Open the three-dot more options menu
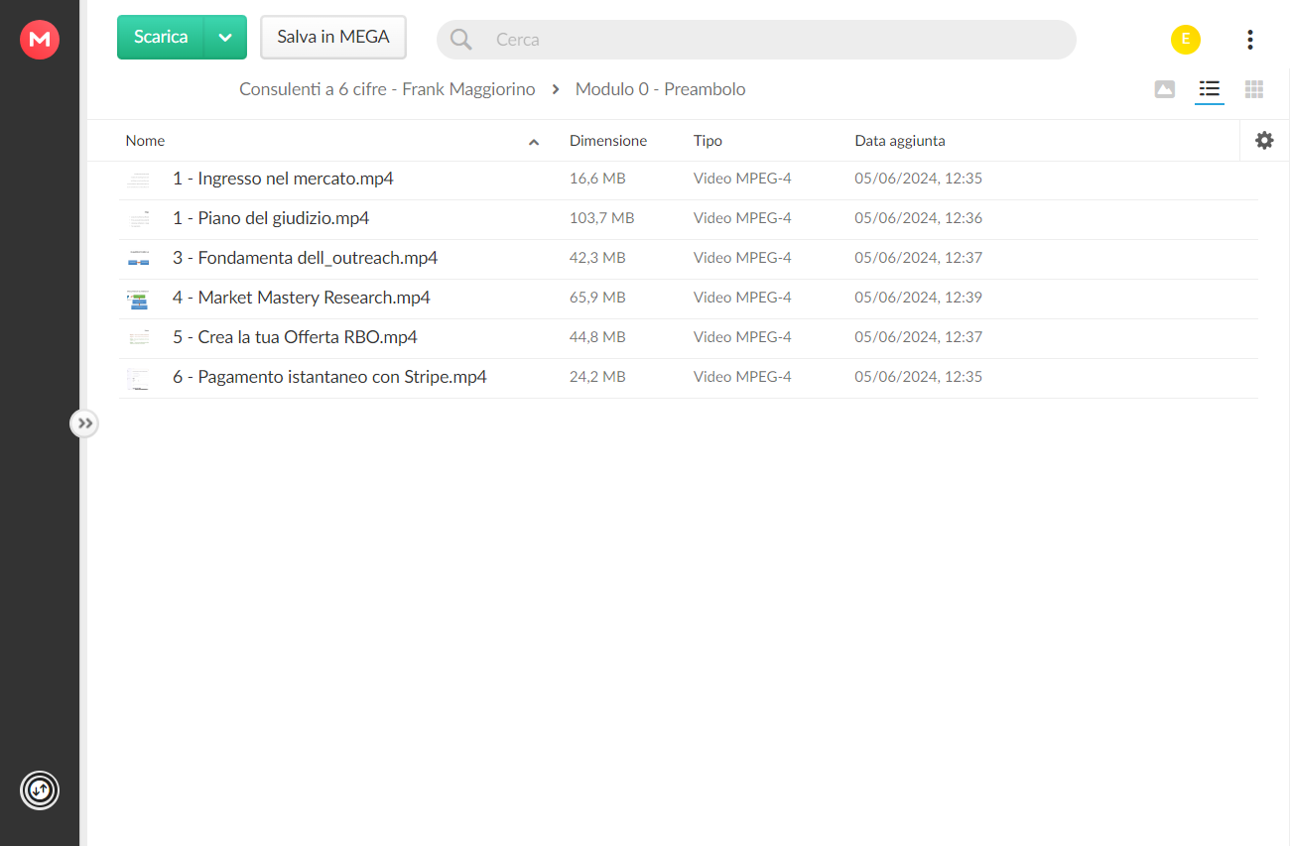The height and width of the screenshot is (846, 1290). coord(1250,40)
